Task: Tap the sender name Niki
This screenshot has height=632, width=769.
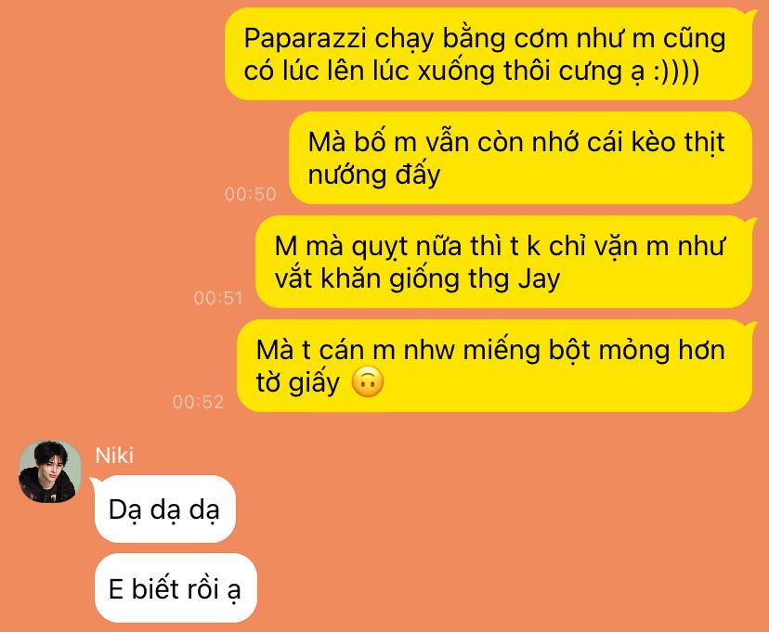Action: pos(114,456)
